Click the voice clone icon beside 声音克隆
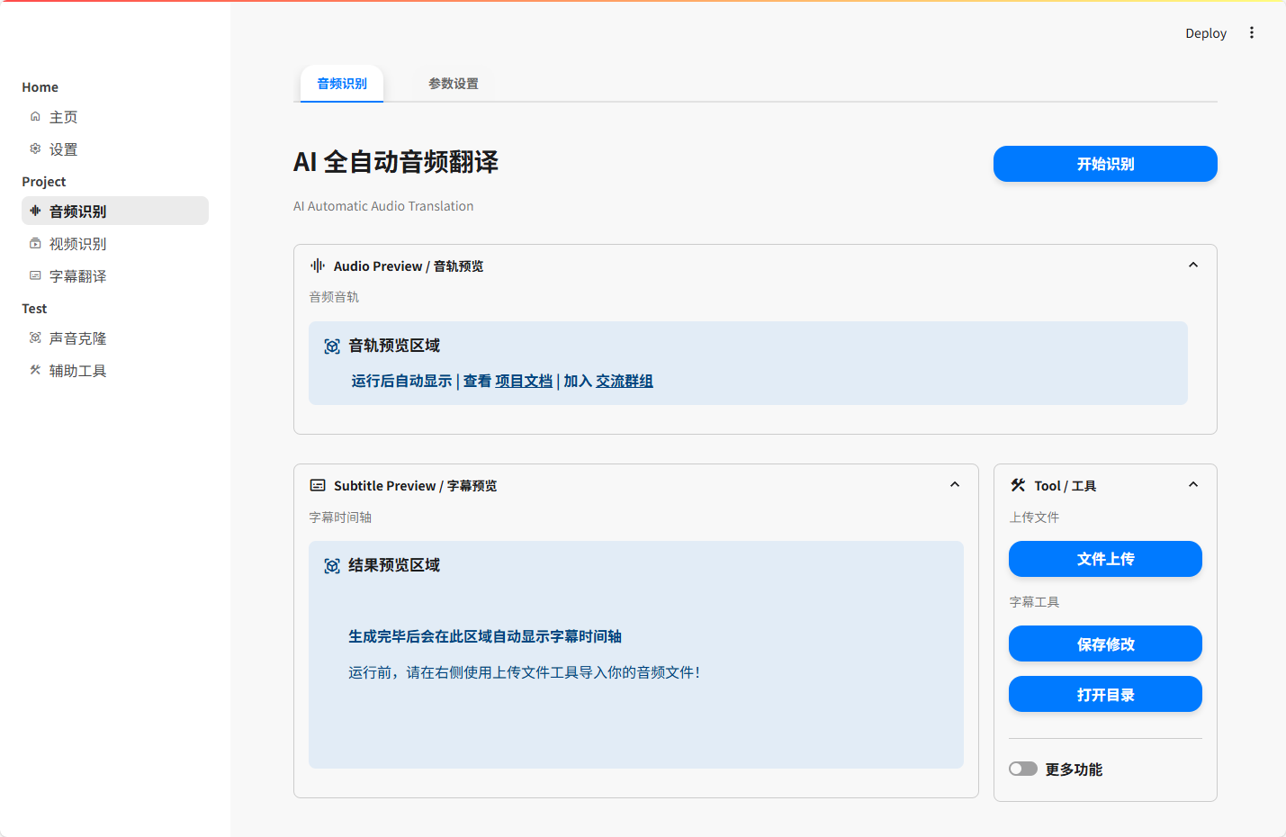The height and width of the screenshot is (837, 1286). 35,338
